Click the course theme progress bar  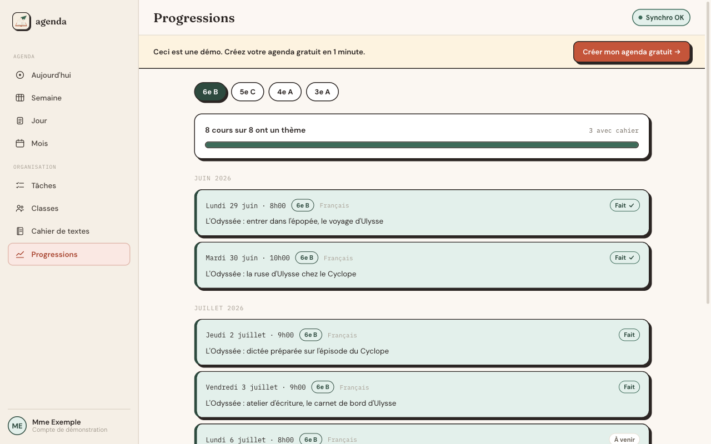pyautogui.click(x=422, y=145)
